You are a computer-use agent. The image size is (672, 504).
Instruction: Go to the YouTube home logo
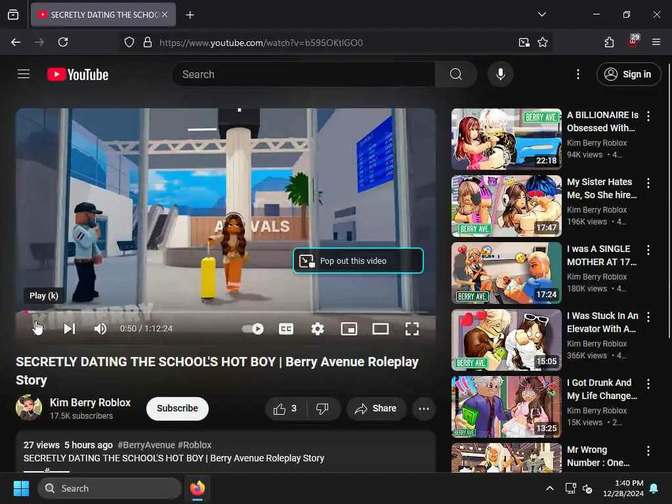[x=77, y=75]
